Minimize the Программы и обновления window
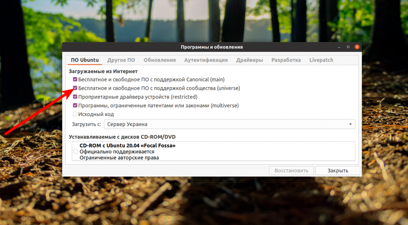The height and width of the screenshot is (225, 408). click(339, 47)
